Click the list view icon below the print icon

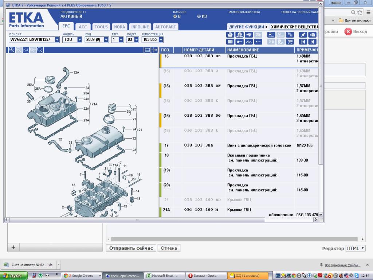(230, 42)
